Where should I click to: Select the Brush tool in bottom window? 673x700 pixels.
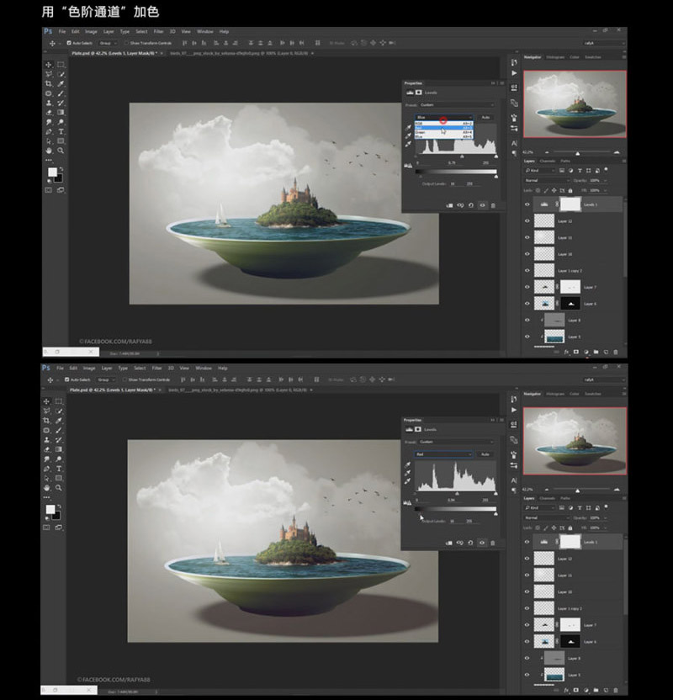[x=59, y=431]
